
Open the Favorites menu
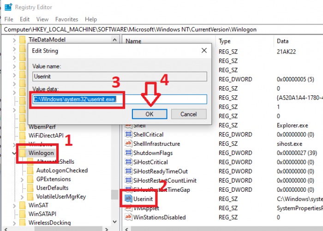pos(67,19)
